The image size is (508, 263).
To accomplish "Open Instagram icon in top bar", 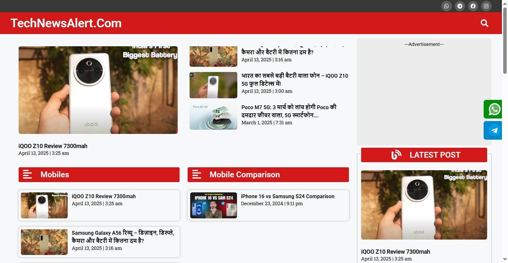I will coord(486,6).
